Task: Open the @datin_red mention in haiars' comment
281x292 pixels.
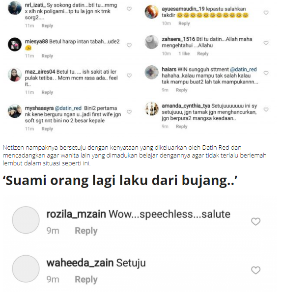Action: 243,70
